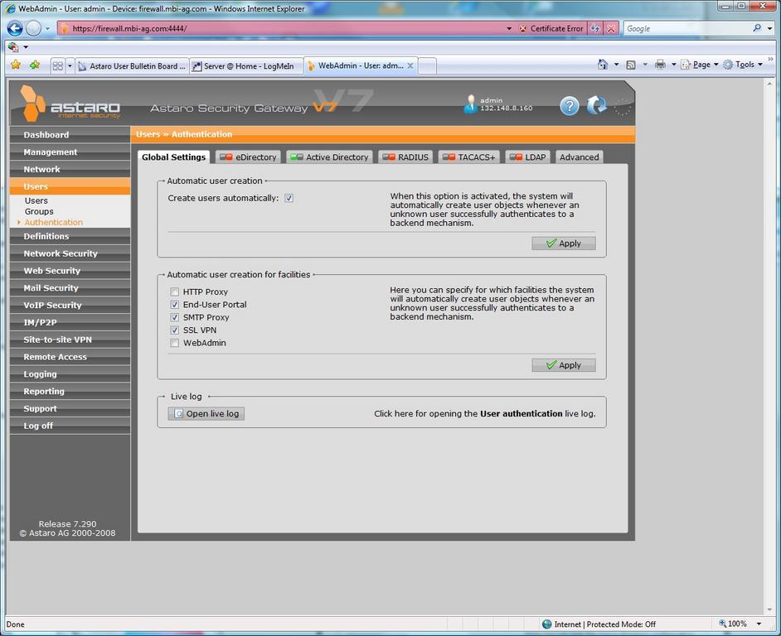The width and height of the screenshot is (781, 636).
Task: Open the Groups submenu item
Action: click(x=39, y=211)
